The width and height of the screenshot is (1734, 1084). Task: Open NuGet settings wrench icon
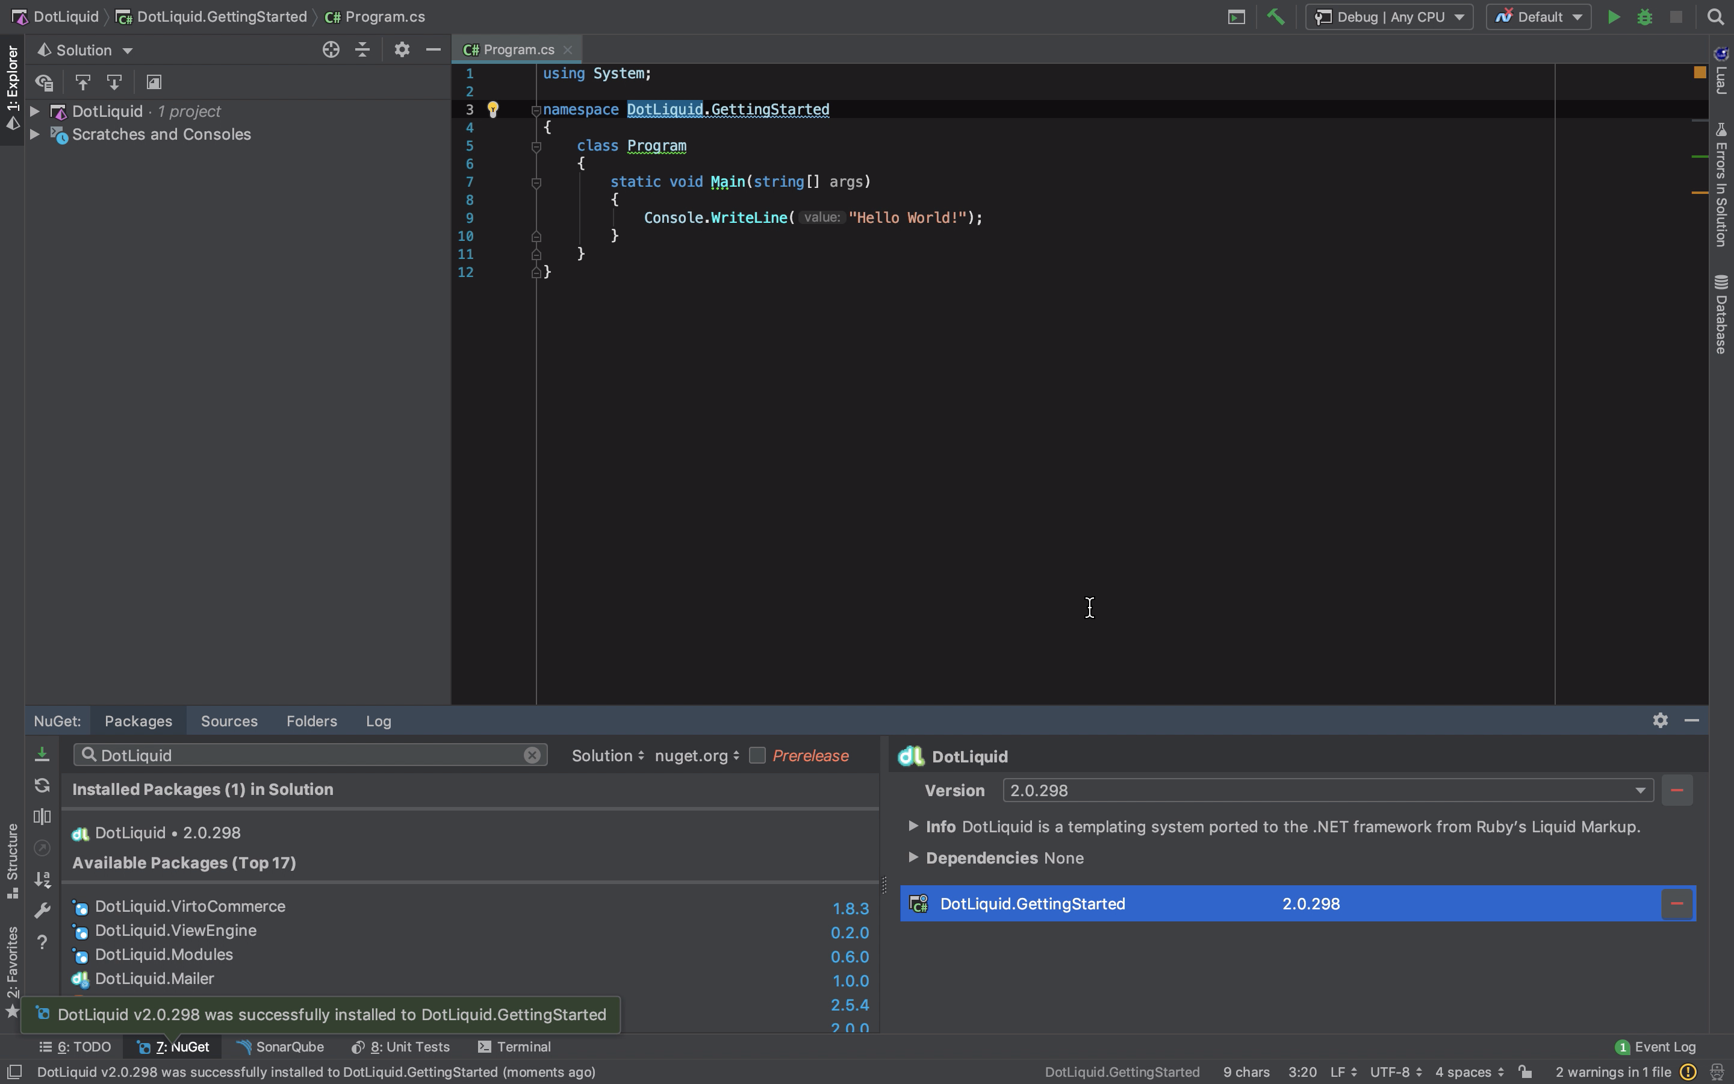42,911
